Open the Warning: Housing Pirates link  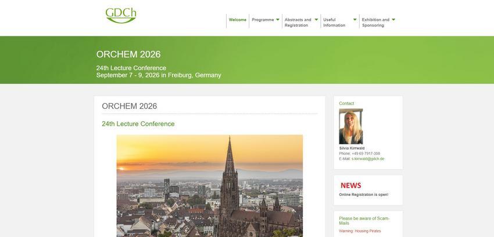(360, 231)
